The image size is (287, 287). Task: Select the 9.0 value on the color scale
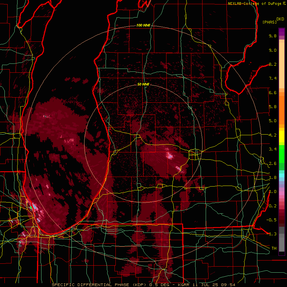273,50
